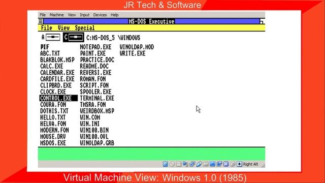Click the mouse integration status icon

tap(233, 164)
